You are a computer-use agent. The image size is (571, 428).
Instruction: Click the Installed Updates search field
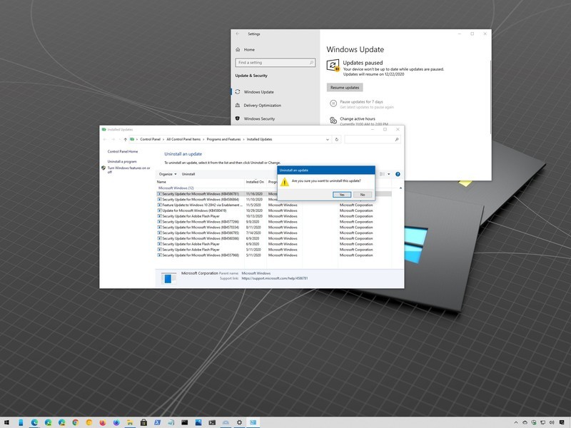(372, 139)
